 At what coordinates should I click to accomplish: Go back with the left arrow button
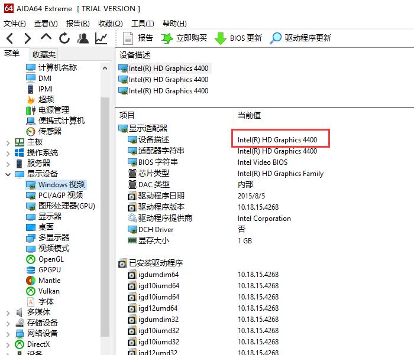click(10, 38)
